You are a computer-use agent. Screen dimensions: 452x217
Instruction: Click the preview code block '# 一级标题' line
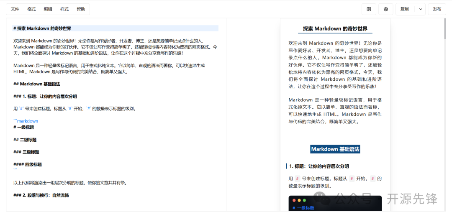pos(303,208)
